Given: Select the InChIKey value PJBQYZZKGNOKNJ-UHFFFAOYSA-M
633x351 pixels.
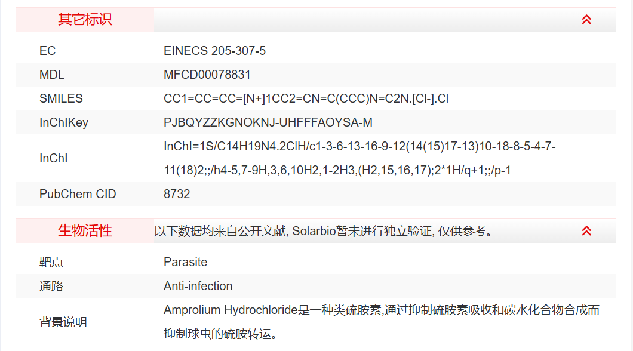Looking at the screenshot, I should coord(268,122).
